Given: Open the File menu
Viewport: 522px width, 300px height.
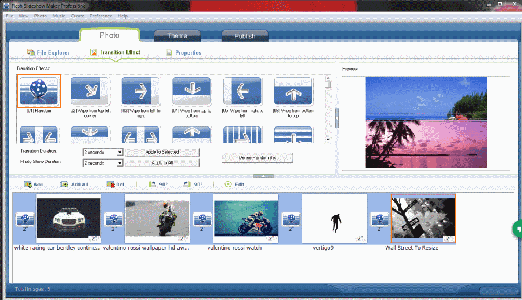Looking at the screenshot, I should [10, 16].
